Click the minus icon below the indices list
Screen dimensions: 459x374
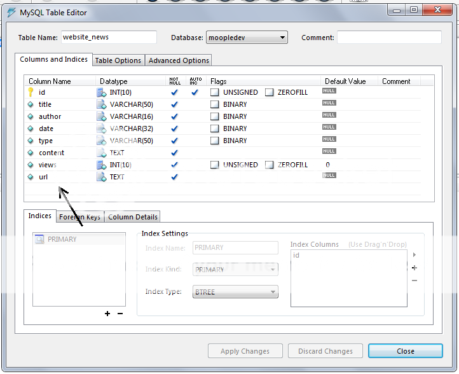(x=120, y=314)
